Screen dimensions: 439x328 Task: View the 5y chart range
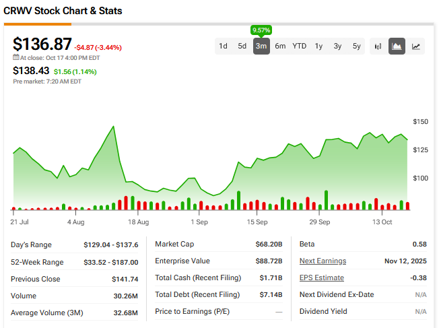[x=356, y=46]
